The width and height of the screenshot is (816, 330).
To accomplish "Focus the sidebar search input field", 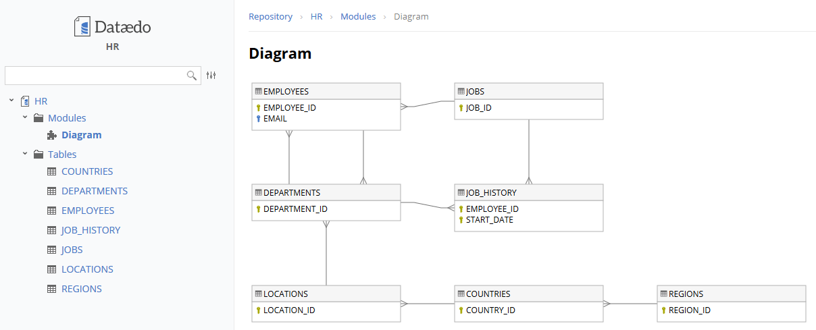I will click(95, 76).
